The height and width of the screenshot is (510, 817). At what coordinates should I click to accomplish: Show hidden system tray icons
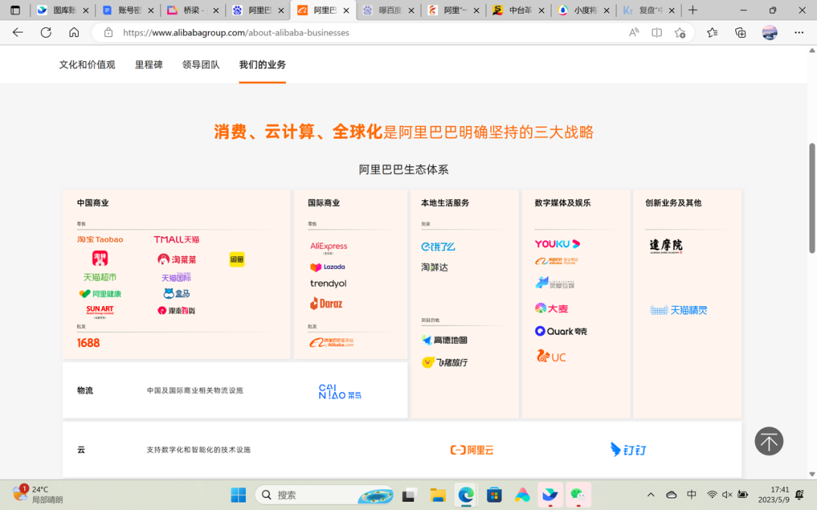click(651, 495)
